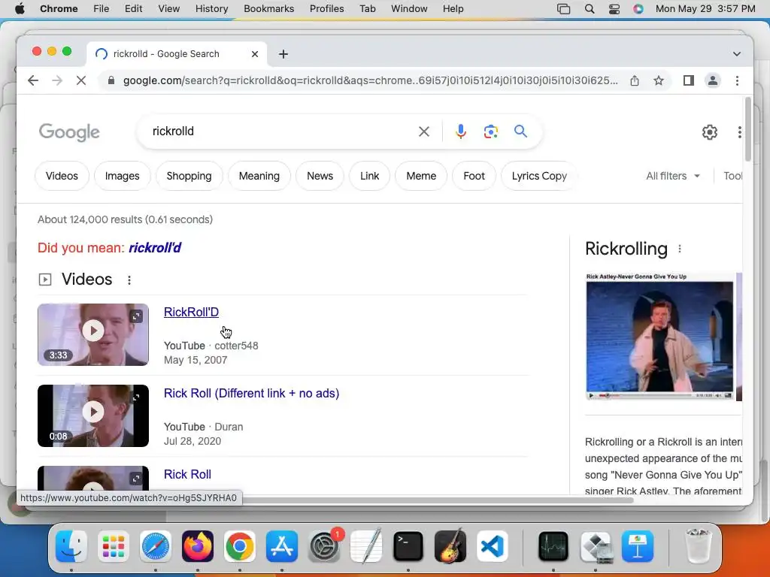Open the Rickrolling panel three-dot menu
770x577 pixels.
(x=680, y=249)
